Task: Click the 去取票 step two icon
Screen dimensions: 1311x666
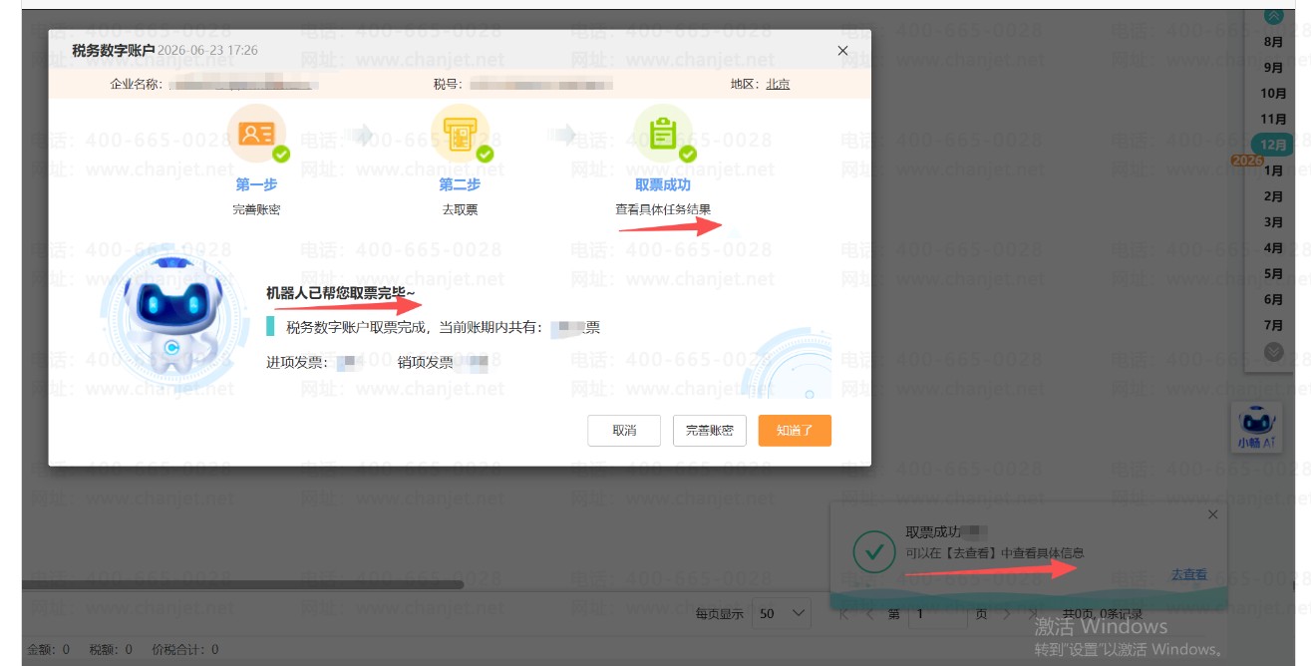Action: [461, 135]
